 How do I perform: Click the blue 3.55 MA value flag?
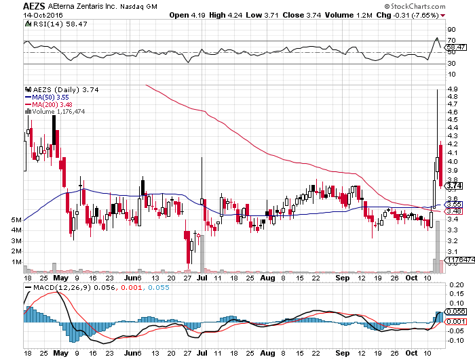click(x=454, y=204)
